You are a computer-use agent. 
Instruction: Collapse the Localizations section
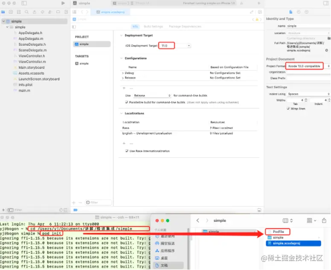point(122,113)
